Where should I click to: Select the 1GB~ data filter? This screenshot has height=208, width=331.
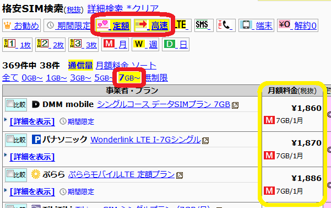(x=57, y=78)
